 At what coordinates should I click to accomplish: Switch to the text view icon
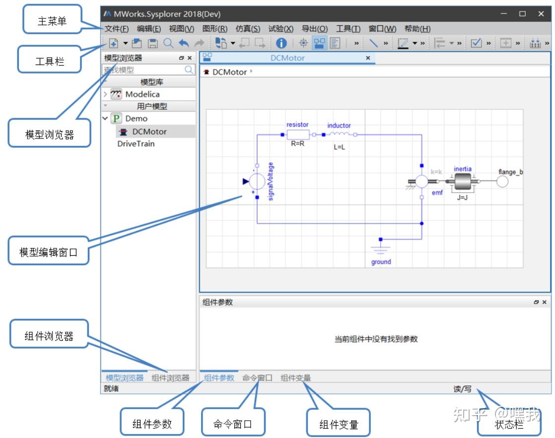(335, 43)
